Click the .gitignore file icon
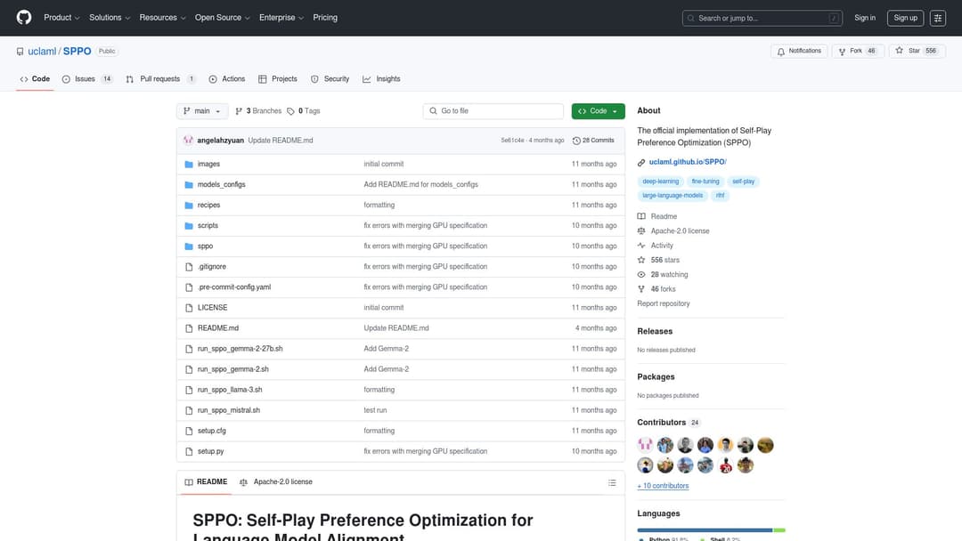 (x=189, y=267)
